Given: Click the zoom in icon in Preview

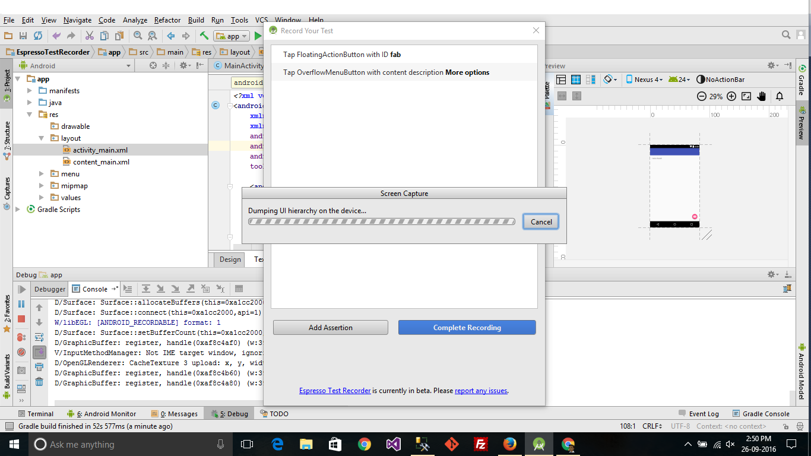Looking at the screenshot, I should [x=731, y=96].
